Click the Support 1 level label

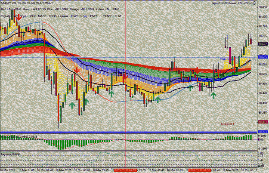[x=228, y=124]
